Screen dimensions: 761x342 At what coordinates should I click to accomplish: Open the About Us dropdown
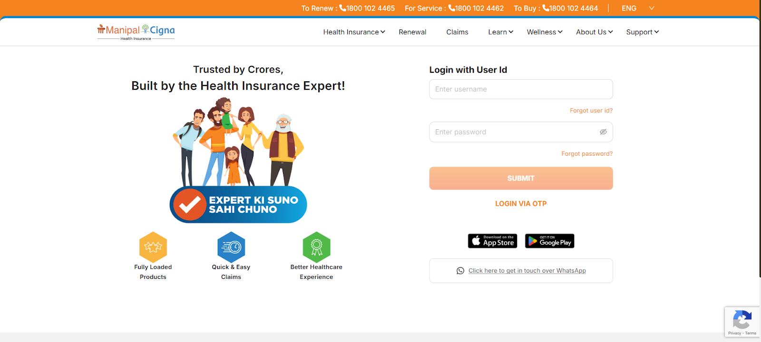[595, 32]
